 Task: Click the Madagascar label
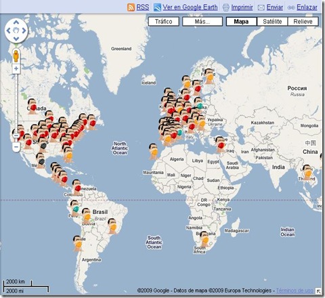point(236,230)
